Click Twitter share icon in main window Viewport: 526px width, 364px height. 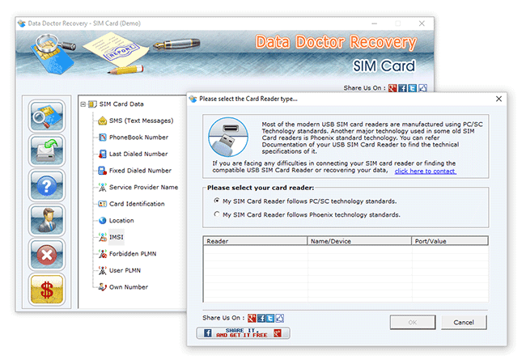pos(412,88)
